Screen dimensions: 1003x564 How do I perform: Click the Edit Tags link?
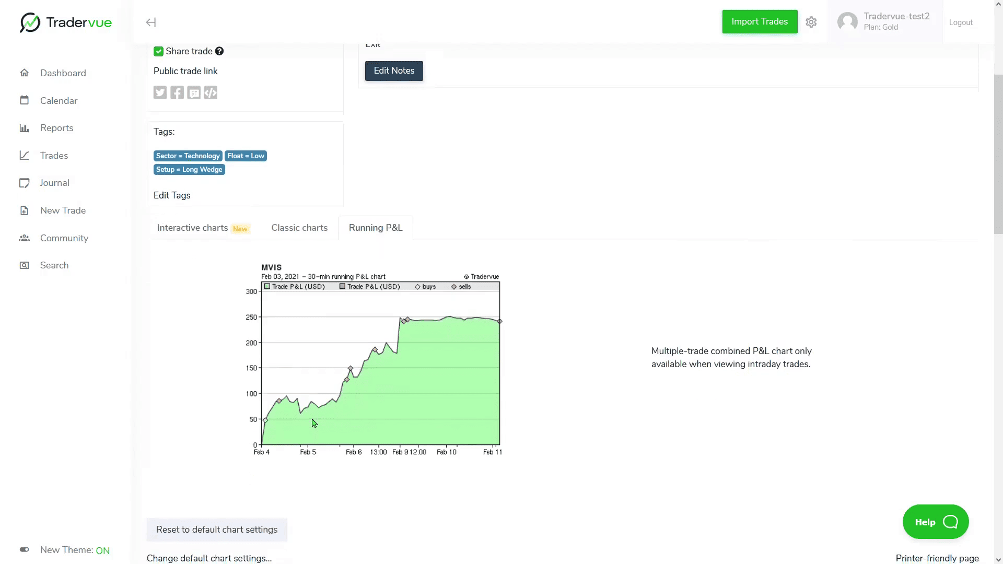pos(172,195)
